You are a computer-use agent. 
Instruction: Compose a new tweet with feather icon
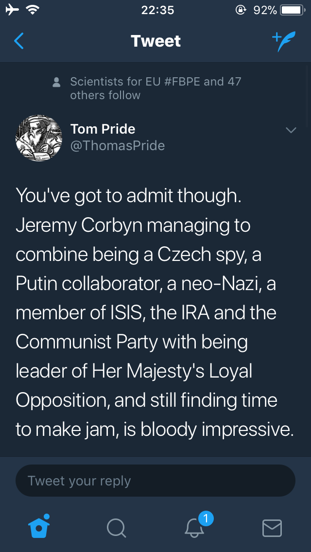pyautogui.click(x=283, y=41)
